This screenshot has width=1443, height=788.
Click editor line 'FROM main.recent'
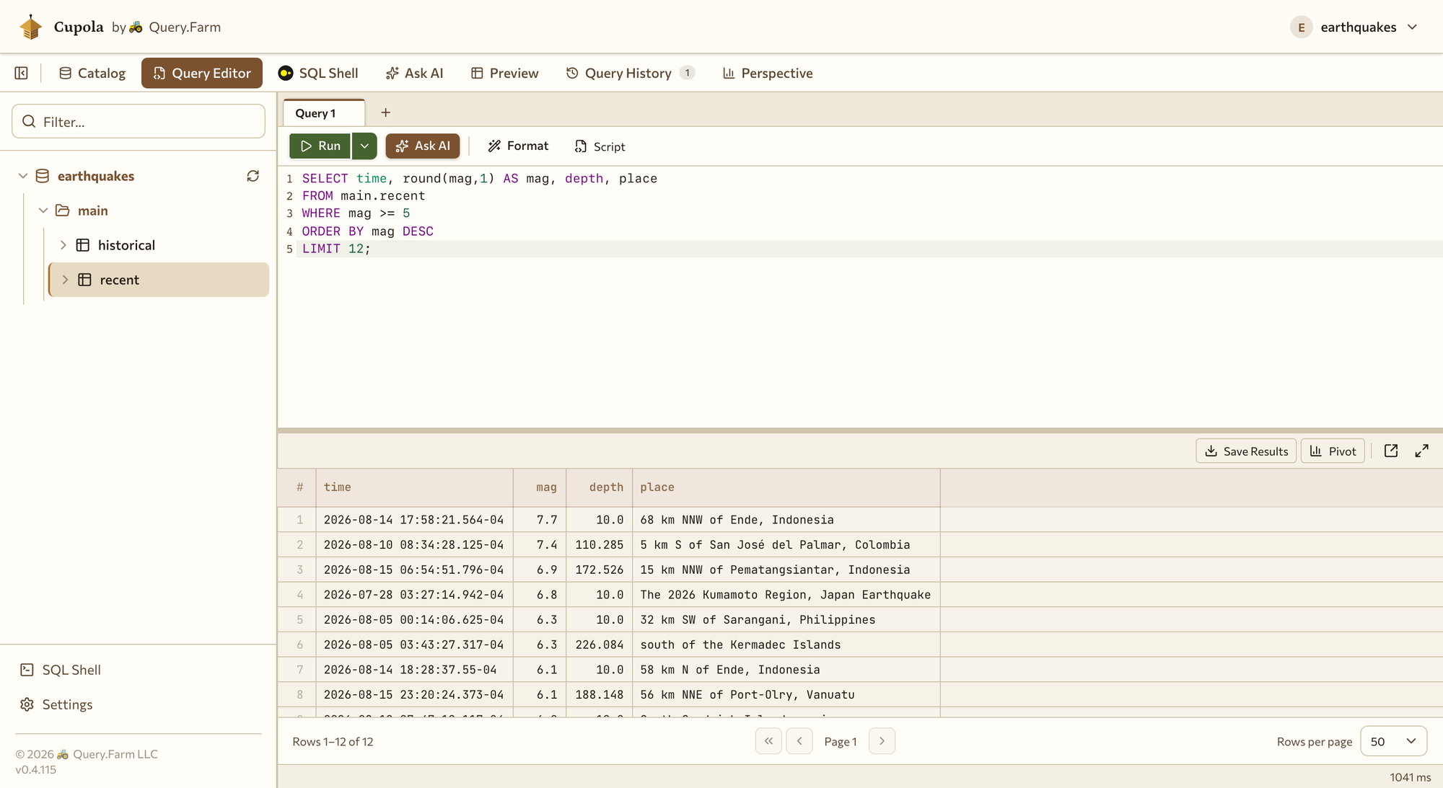tap(364, 196)
